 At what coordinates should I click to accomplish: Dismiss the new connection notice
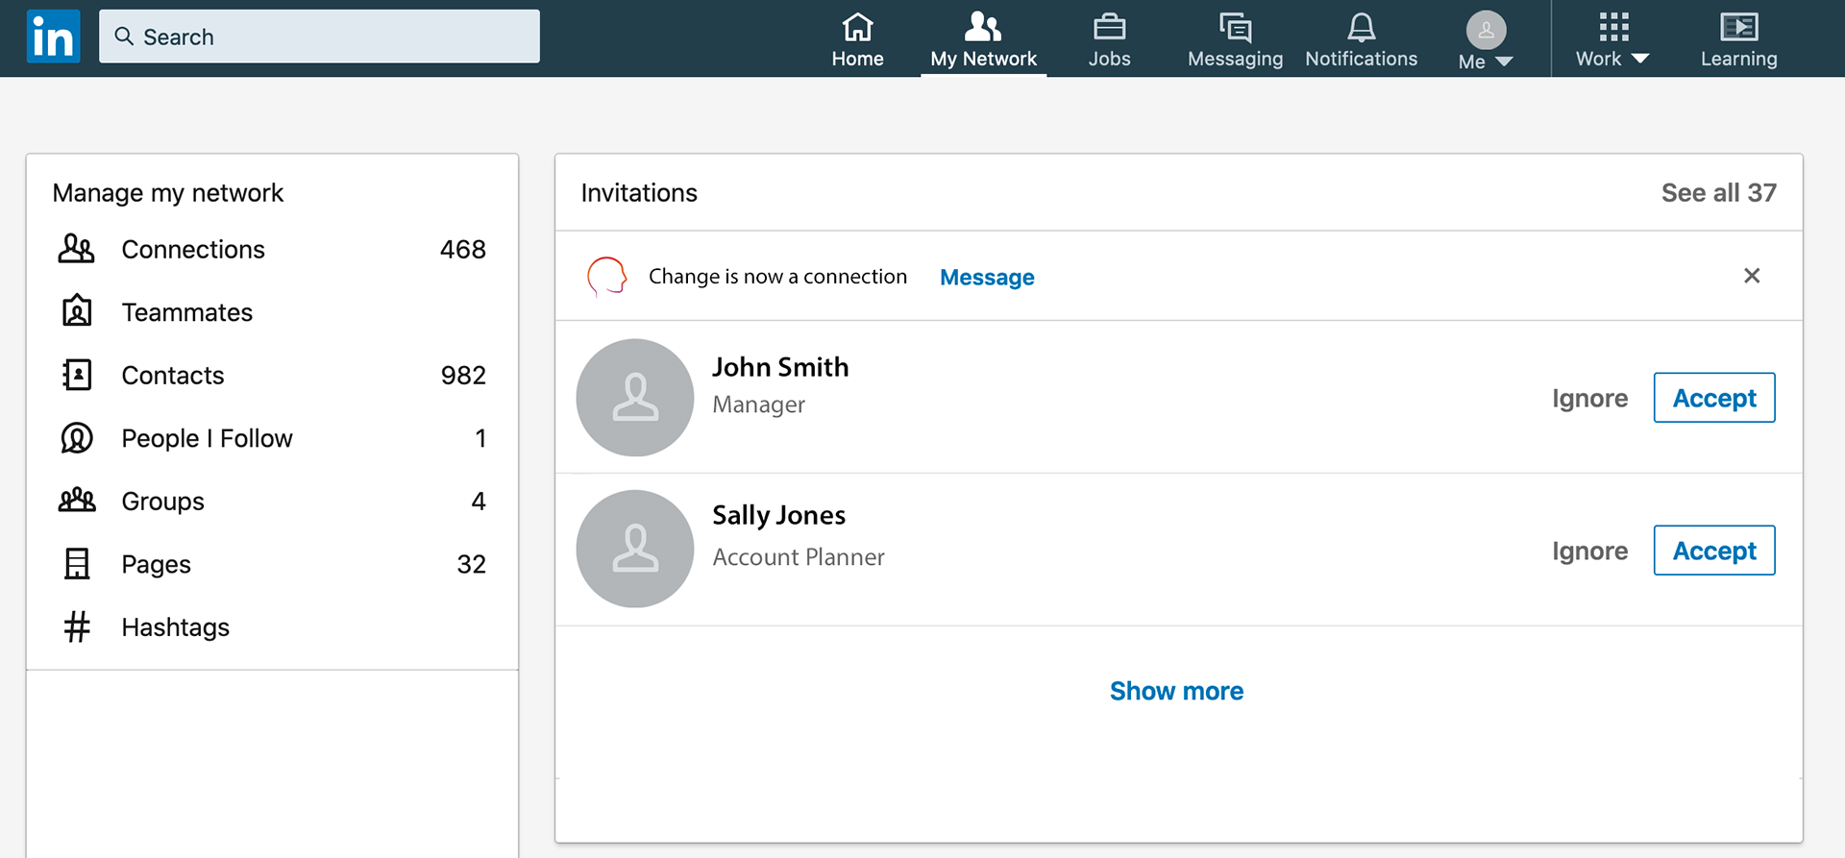click(x=1752, y=276)
